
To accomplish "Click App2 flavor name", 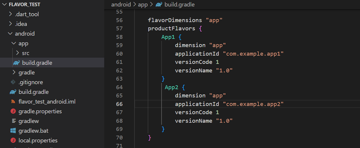I will point(172,87).
